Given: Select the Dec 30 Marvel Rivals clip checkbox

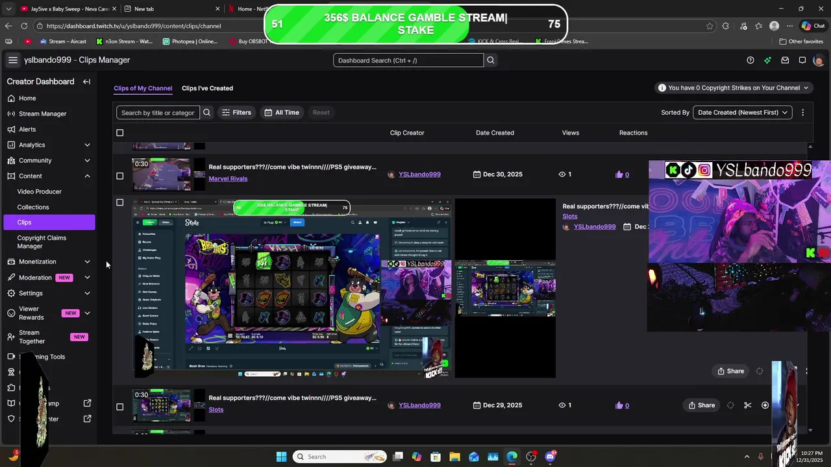Looking at the screenshot, I should point(119,176).
